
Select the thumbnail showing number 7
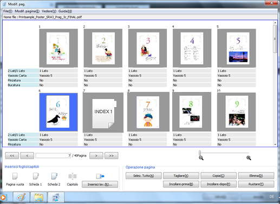tap(148, 112)
